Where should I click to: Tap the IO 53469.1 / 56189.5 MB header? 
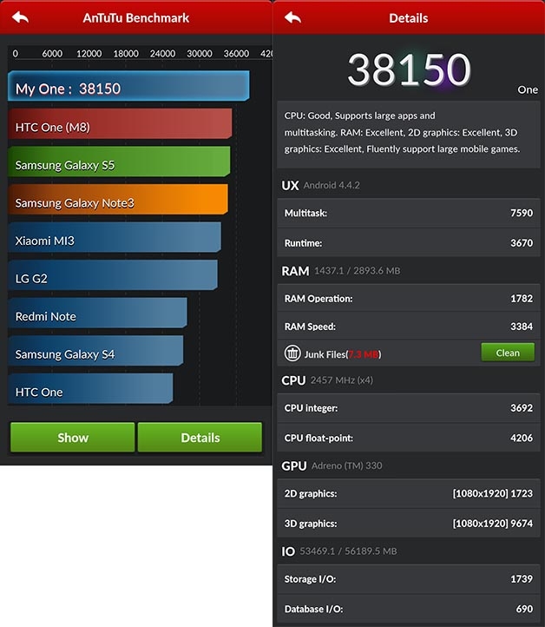(339, 551)
